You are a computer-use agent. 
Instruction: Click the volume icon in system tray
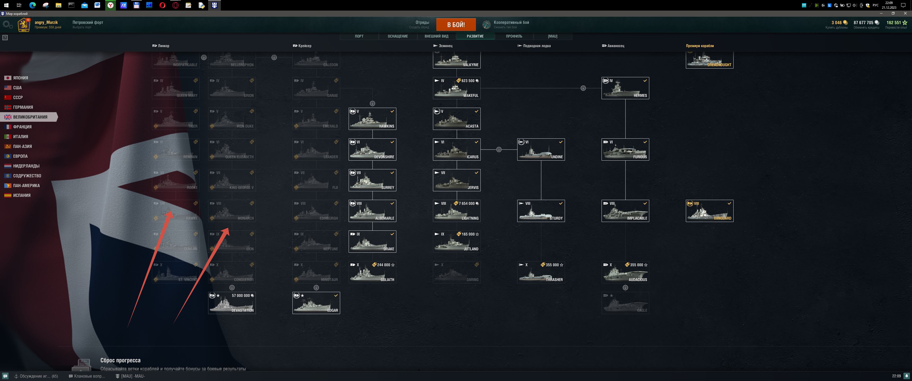pos(855,5)
